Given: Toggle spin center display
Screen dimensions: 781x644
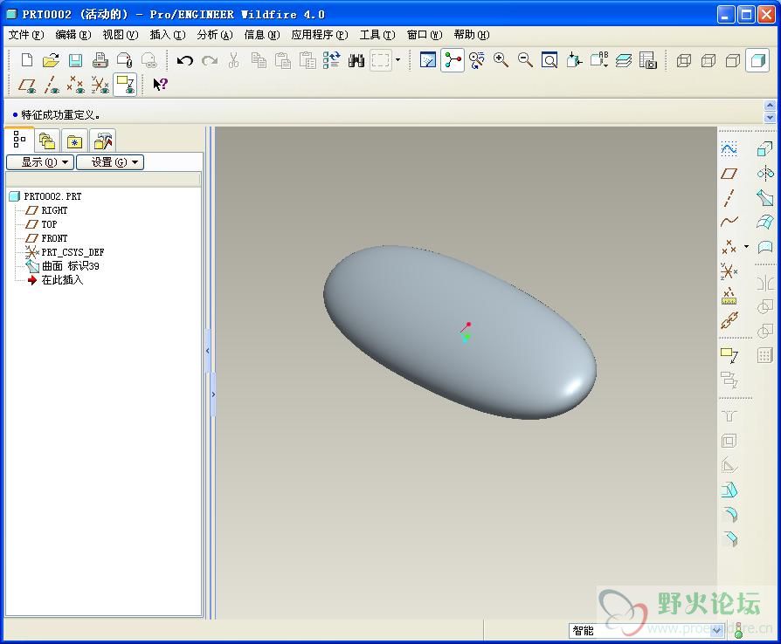Looking at the screenshot, I should tap(453, 60).
